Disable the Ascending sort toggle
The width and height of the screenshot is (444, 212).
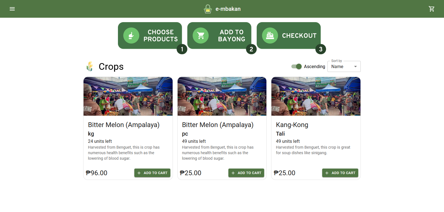[x=296, y=66]
